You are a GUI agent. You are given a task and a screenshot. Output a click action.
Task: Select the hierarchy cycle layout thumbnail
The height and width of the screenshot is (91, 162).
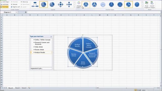pos(35,5)
